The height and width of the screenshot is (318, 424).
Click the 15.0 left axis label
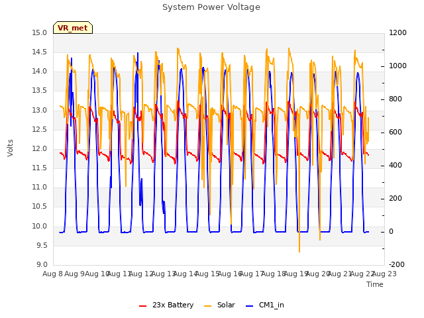pos(40,33)
